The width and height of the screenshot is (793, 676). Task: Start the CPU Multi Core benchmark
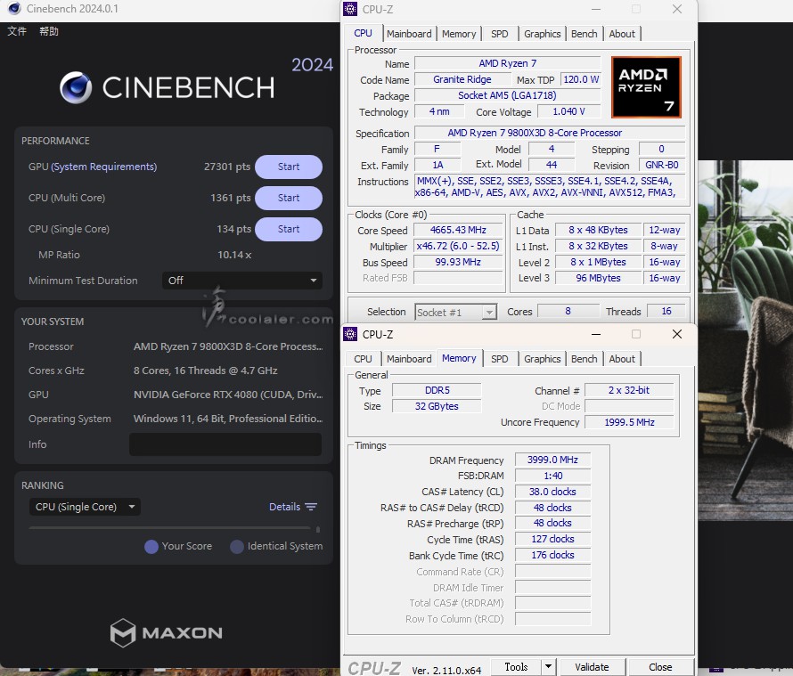pyautogui.click(x=289, y=198)
